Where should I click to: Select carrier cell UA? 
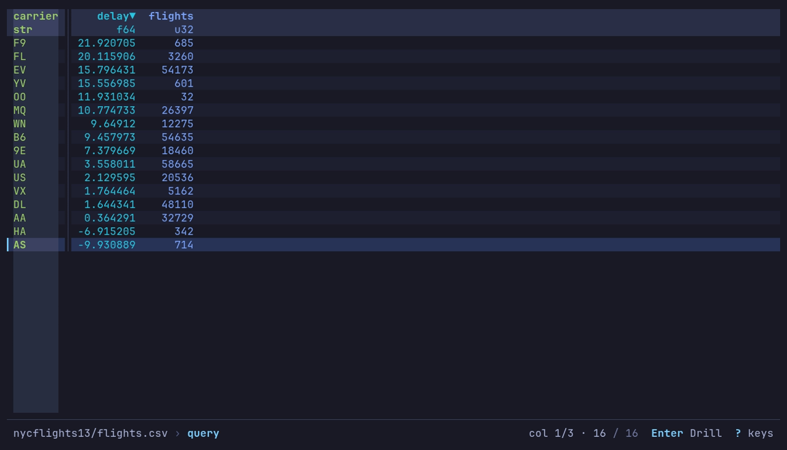(19, 164)
